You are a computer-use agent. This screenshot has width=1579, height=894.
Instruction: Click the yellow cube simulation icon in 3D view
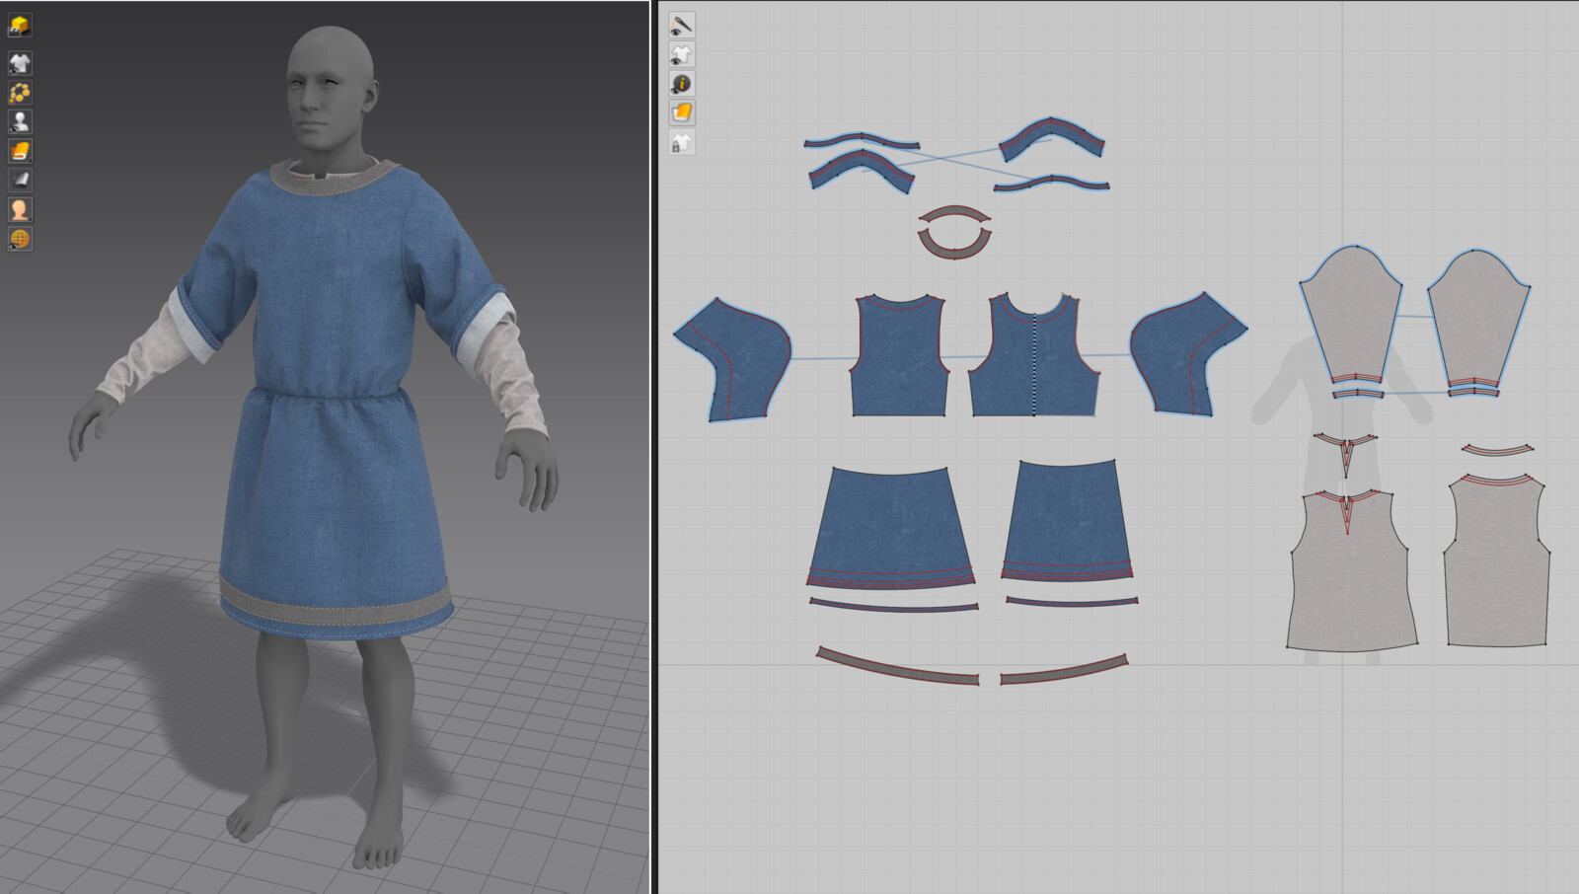pos(19,25)
